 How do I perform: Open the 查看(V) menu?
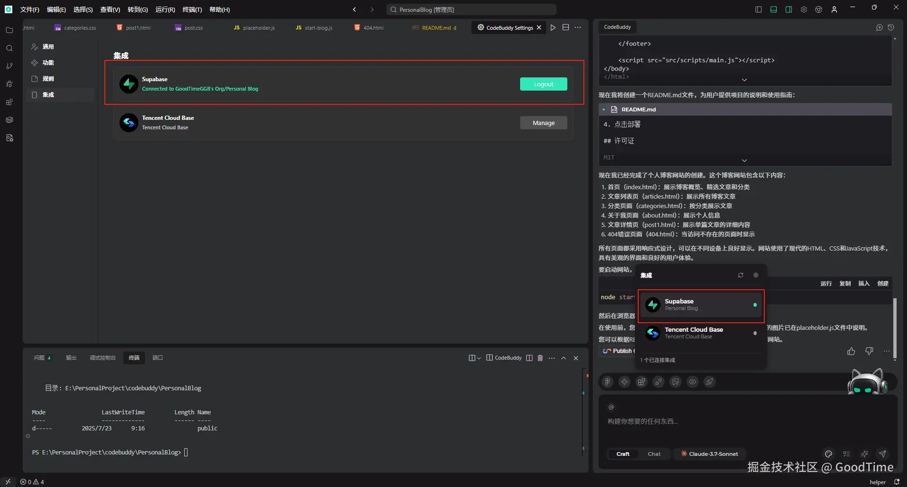(x=110, y=9)
